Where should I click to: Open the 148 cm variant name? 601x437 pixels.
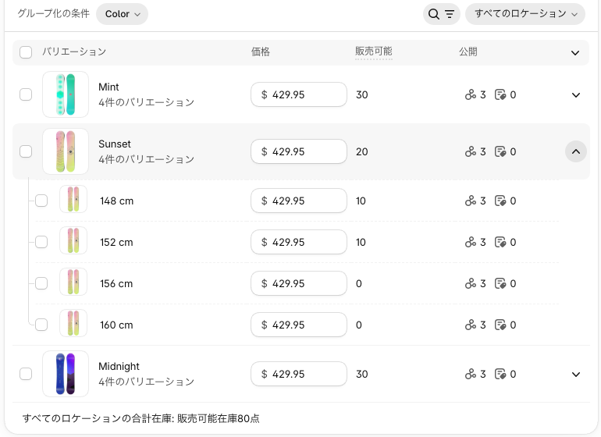coord(117,201)
